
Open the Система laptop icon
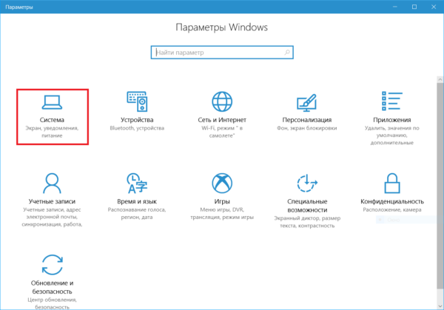pyautogui.click(x=52, y=101)
